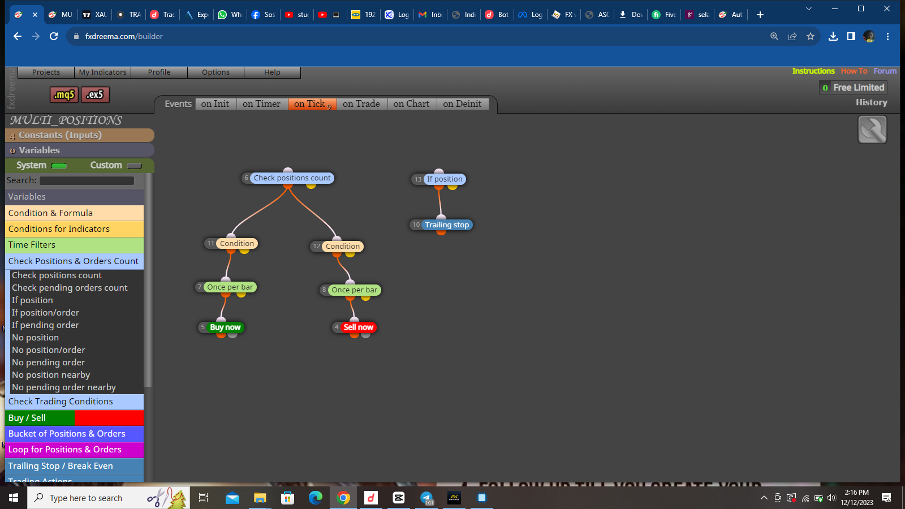
Task: Expand Bucket of Positions & Orders category
Action: [74, 433]
